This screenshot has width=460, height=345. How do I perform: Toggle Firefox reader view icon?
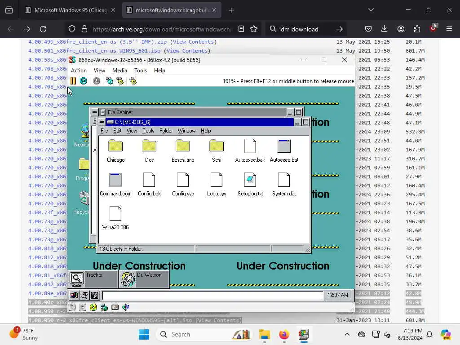click(241, 29)
